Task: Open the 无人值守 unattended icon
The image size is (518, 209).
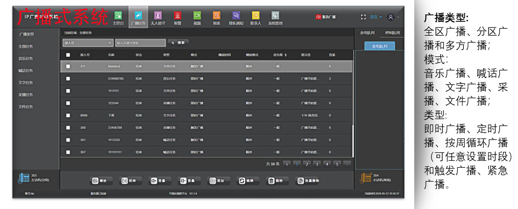Action: pos(158,17)
